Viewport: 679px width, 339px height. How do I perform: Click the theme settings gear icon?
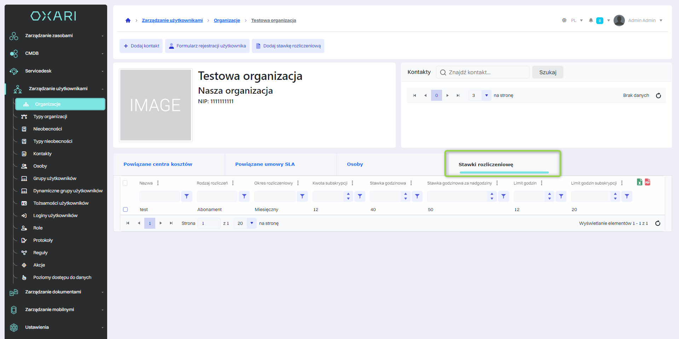(x=564, y=21)
